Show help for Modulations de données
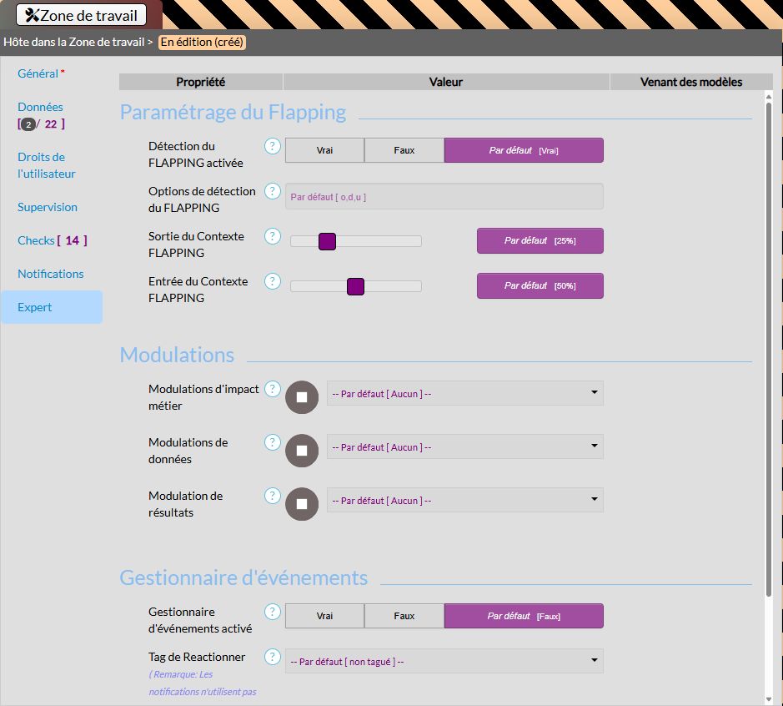The width and height of the screenshot is (783, 706). pyautogui.click(x=273, y=442)
